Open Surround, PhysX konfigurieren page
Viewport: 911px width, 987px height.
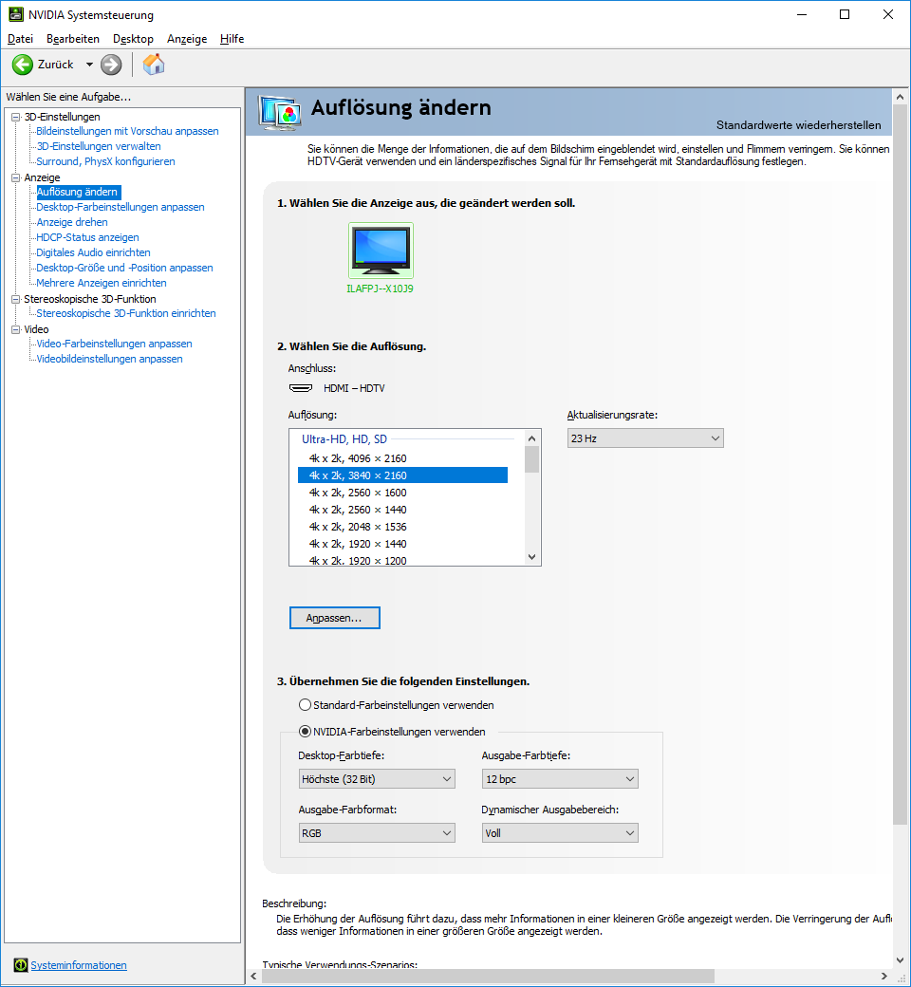[x=105, y=161]
